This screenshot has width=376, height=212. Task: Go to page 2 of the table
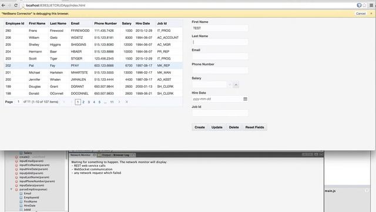[x=83, y=102]
